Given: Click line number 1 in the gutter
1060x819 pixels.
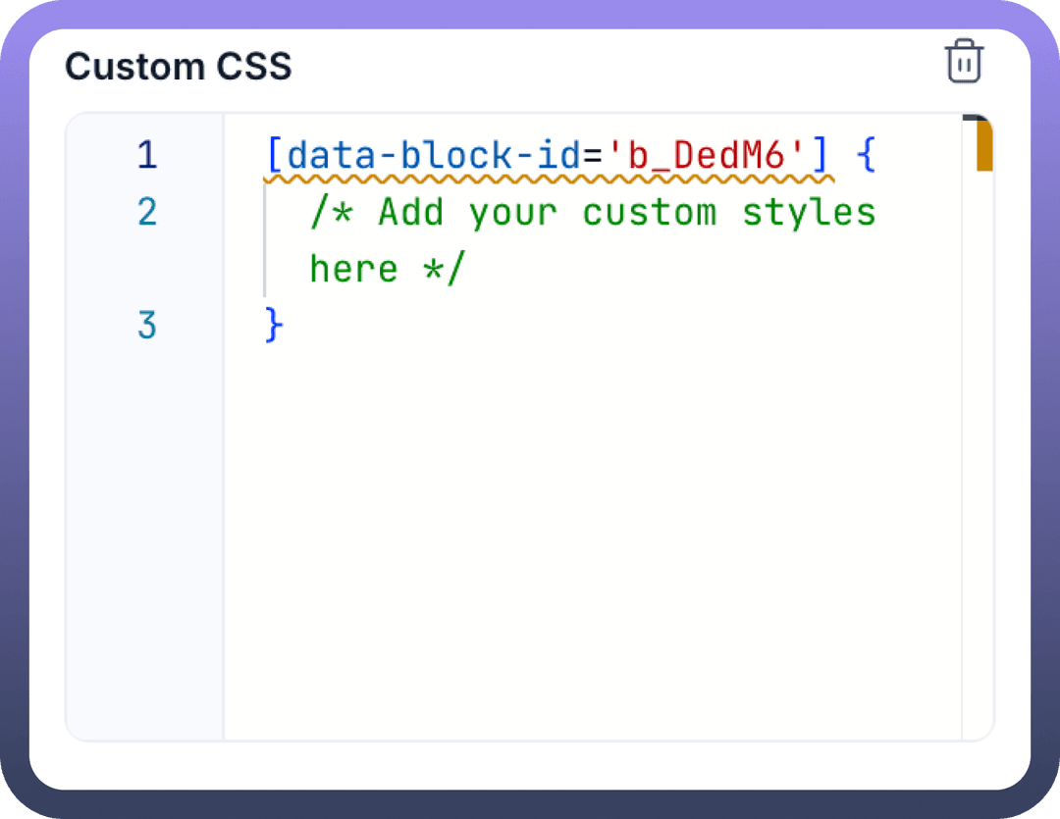Looking at the screenshot, I should (x=146, y=155).
